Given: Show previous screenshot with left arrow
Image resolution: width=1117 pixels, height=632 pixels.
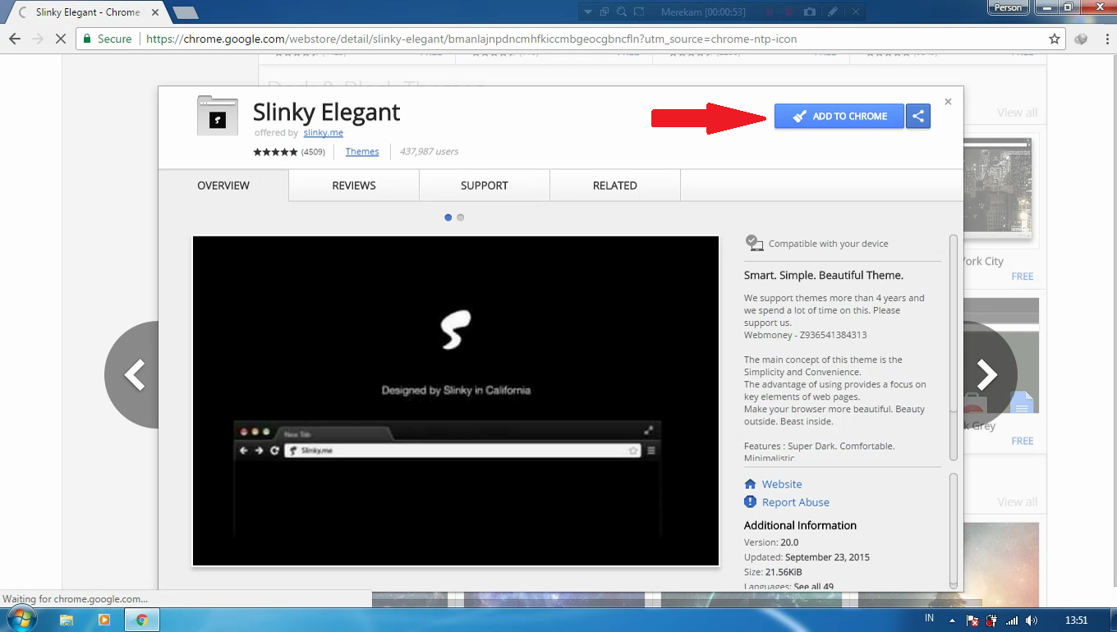Looking at the screenshot, I should tap(134, 375).
